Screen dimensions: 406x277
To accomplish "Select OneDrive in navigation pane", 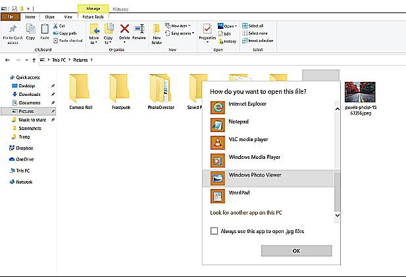I will (x=21, y=160).
